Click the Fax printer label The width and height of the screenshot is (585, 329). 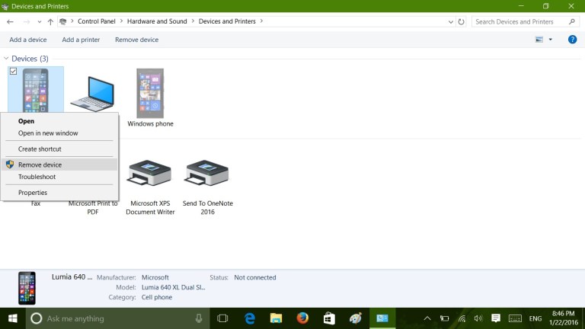point(36,203)
